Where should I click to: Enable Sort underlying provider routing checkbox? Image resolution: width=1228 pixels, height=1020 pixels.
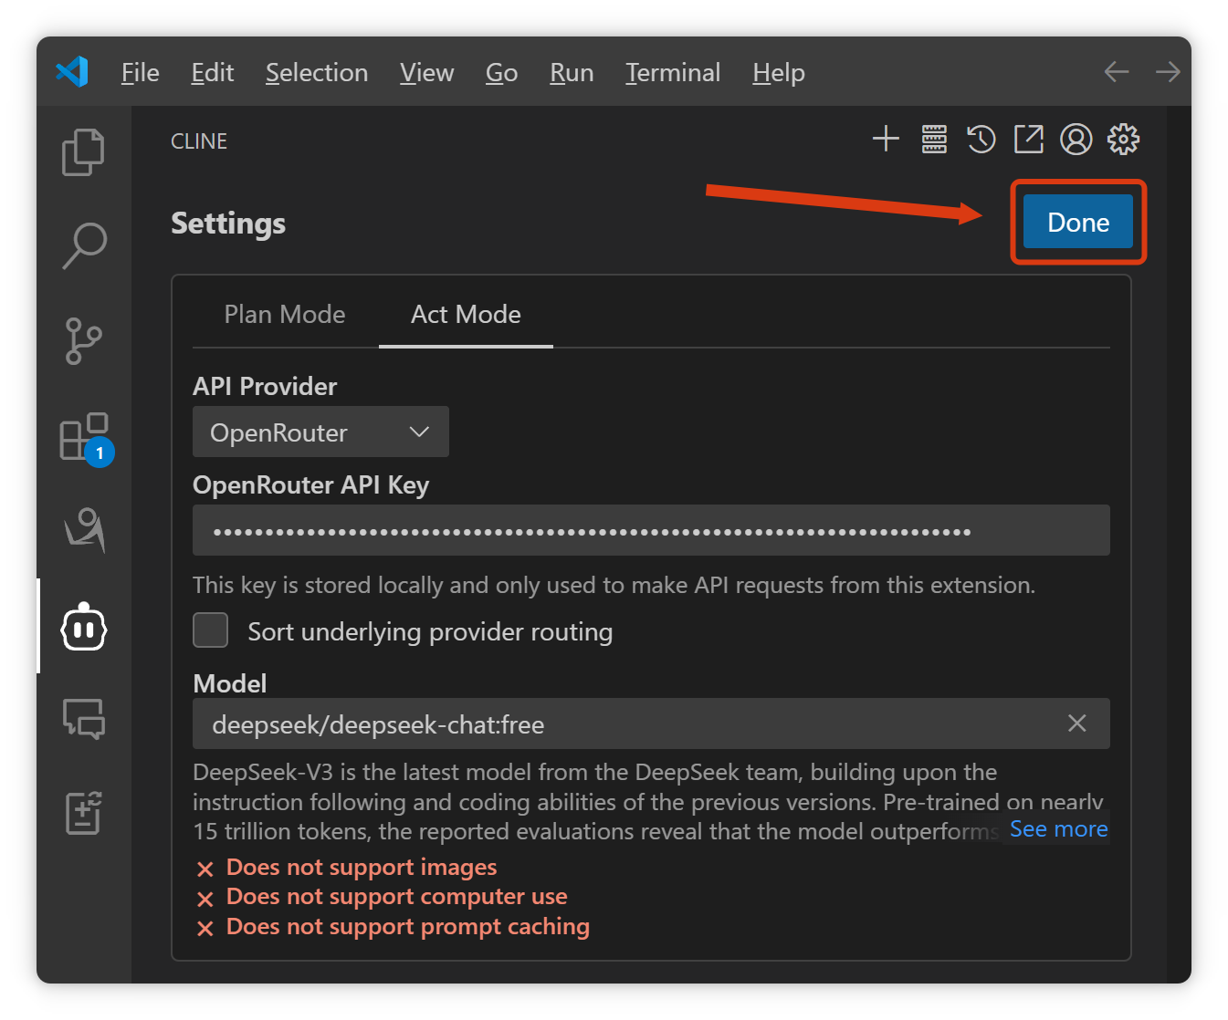(211, 630)
